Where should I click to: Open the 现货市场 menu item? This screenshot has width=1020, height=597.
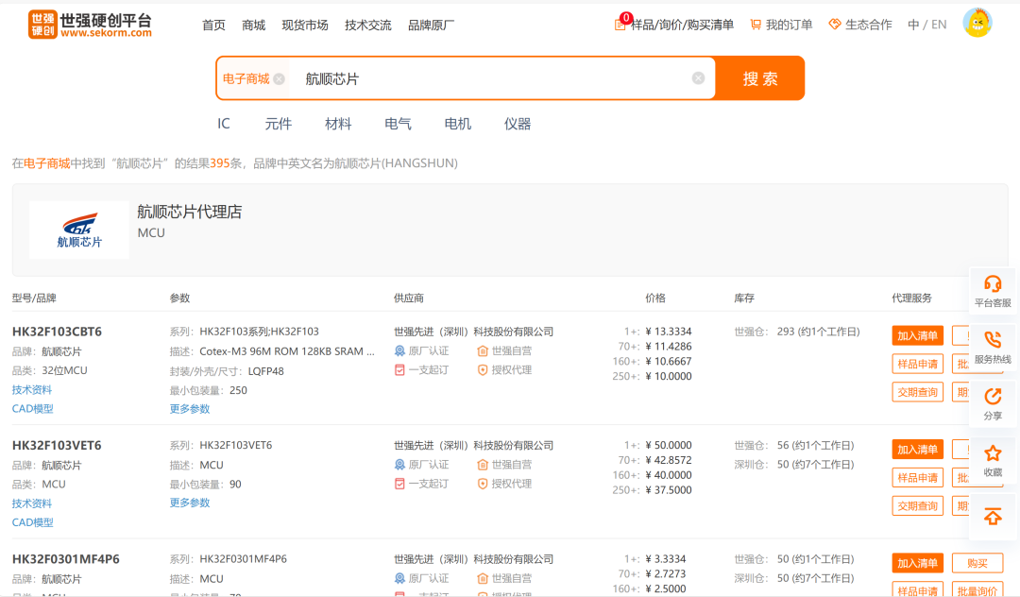tap(304, 25)
